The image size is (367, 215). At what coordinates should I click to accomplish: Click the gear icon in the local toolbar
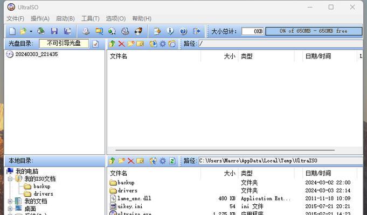pyautogui.click(x=162, y=161)
